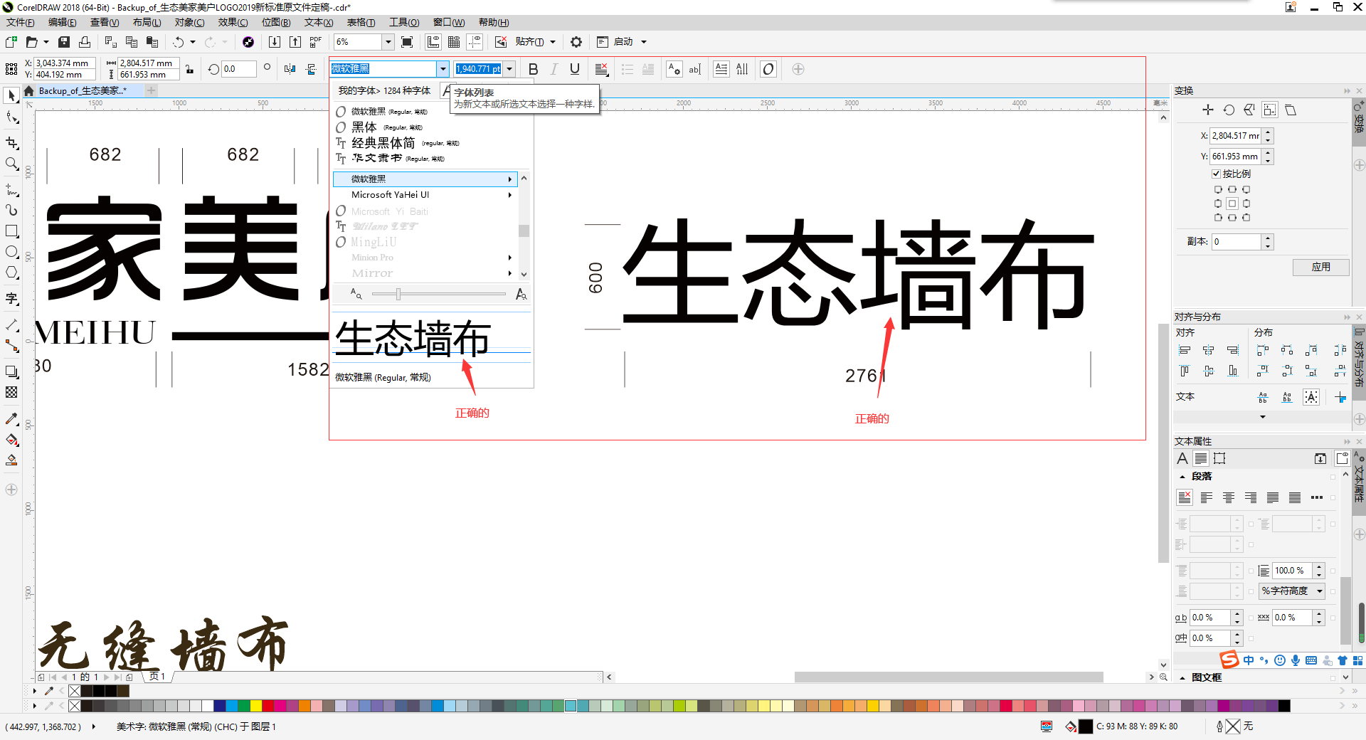Toggle Italic formatting

pos(554,69)
